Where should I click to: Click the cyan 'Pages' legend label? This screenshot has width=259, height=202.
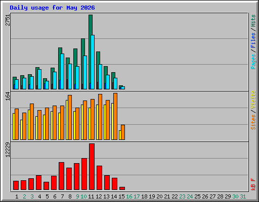point(253,62)
